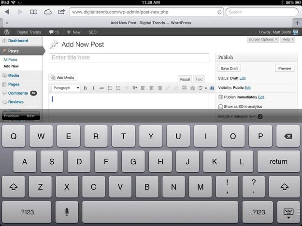Tap the Safari back arrow

coord(7,12)
